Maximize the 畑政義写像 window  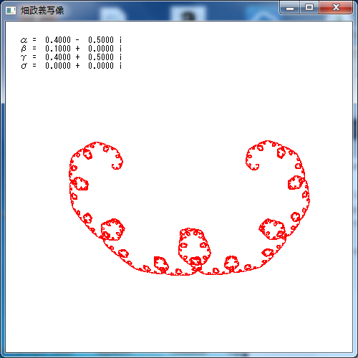click(309, 8)
